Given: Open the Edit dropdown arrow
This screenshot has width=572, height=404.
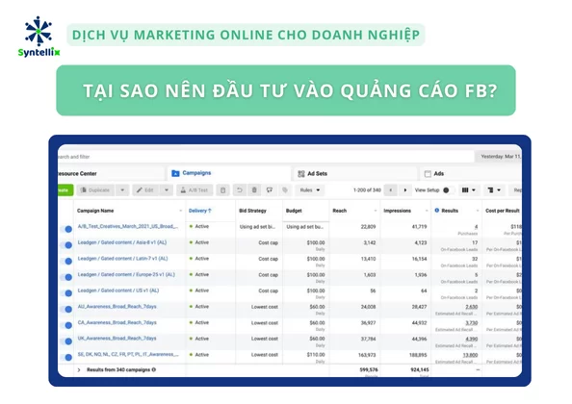Looking at the screenshot, I should (x=167, y=190).
